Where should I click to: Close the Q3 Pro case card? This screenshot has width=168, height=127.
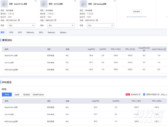(x=75, y=1)
